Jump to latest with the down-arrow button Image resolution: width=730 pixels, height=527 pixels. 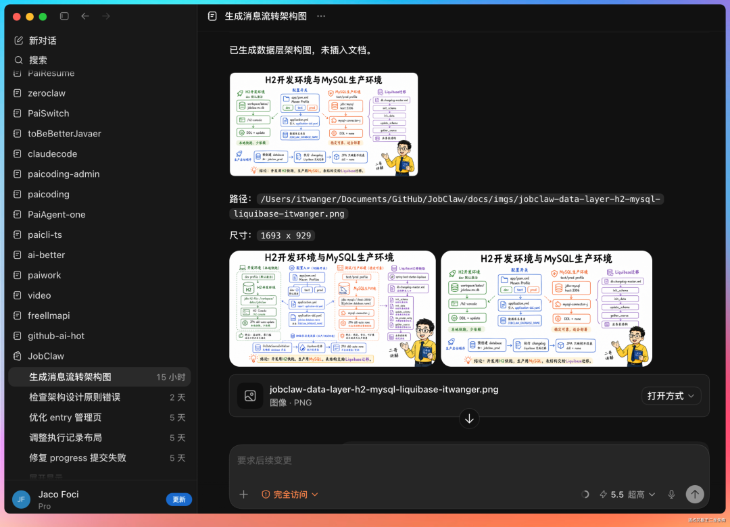pos(469,418)
